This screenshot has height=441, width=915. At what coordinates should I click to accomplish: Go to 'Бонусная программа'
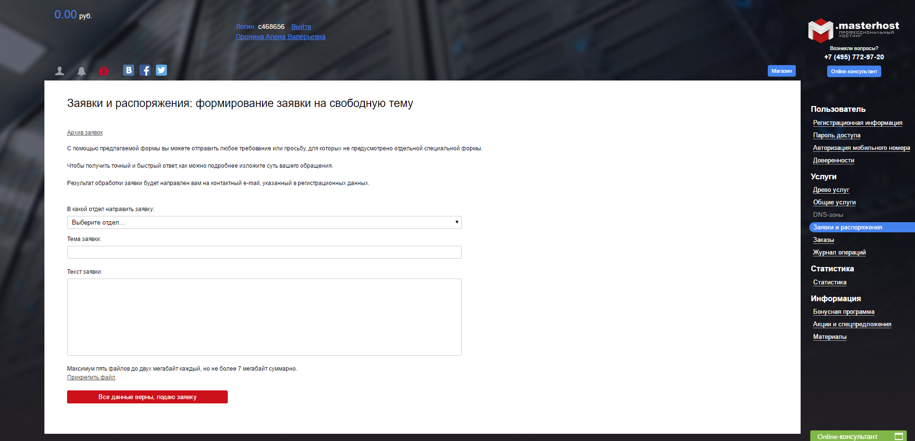pyautogui.click(x=844, y=312)
